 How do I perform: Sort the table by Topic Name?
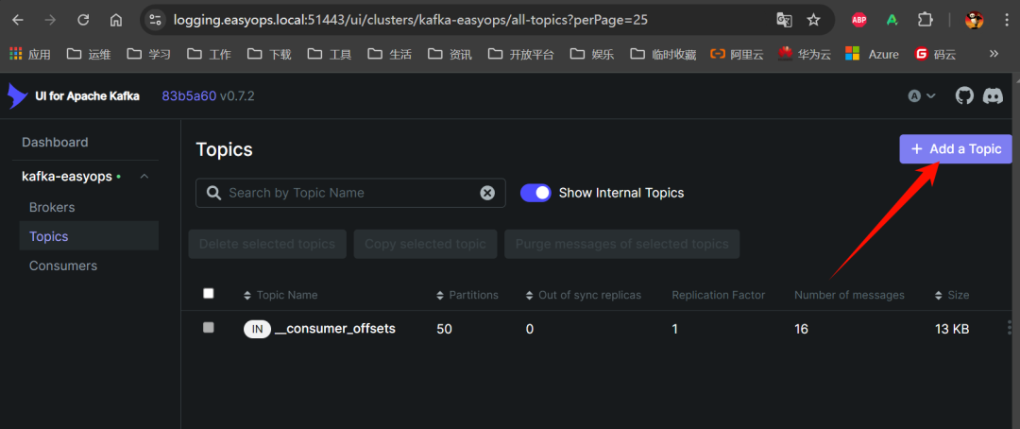point(280,295)
